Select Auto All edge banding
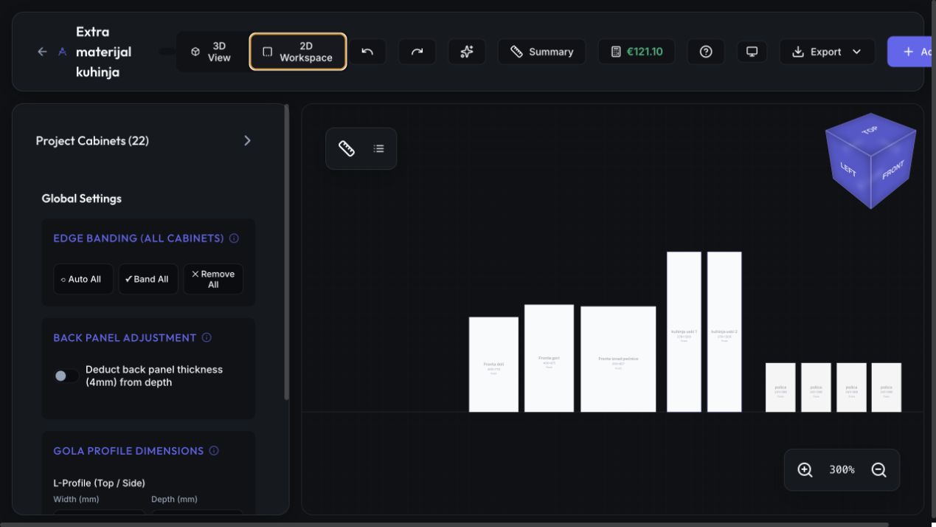 (83, 279)
